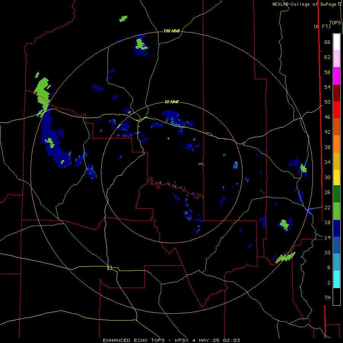Viewport: 343px width, 343px height.
Task: Click the 18 legend value
Action: [327, 223]
